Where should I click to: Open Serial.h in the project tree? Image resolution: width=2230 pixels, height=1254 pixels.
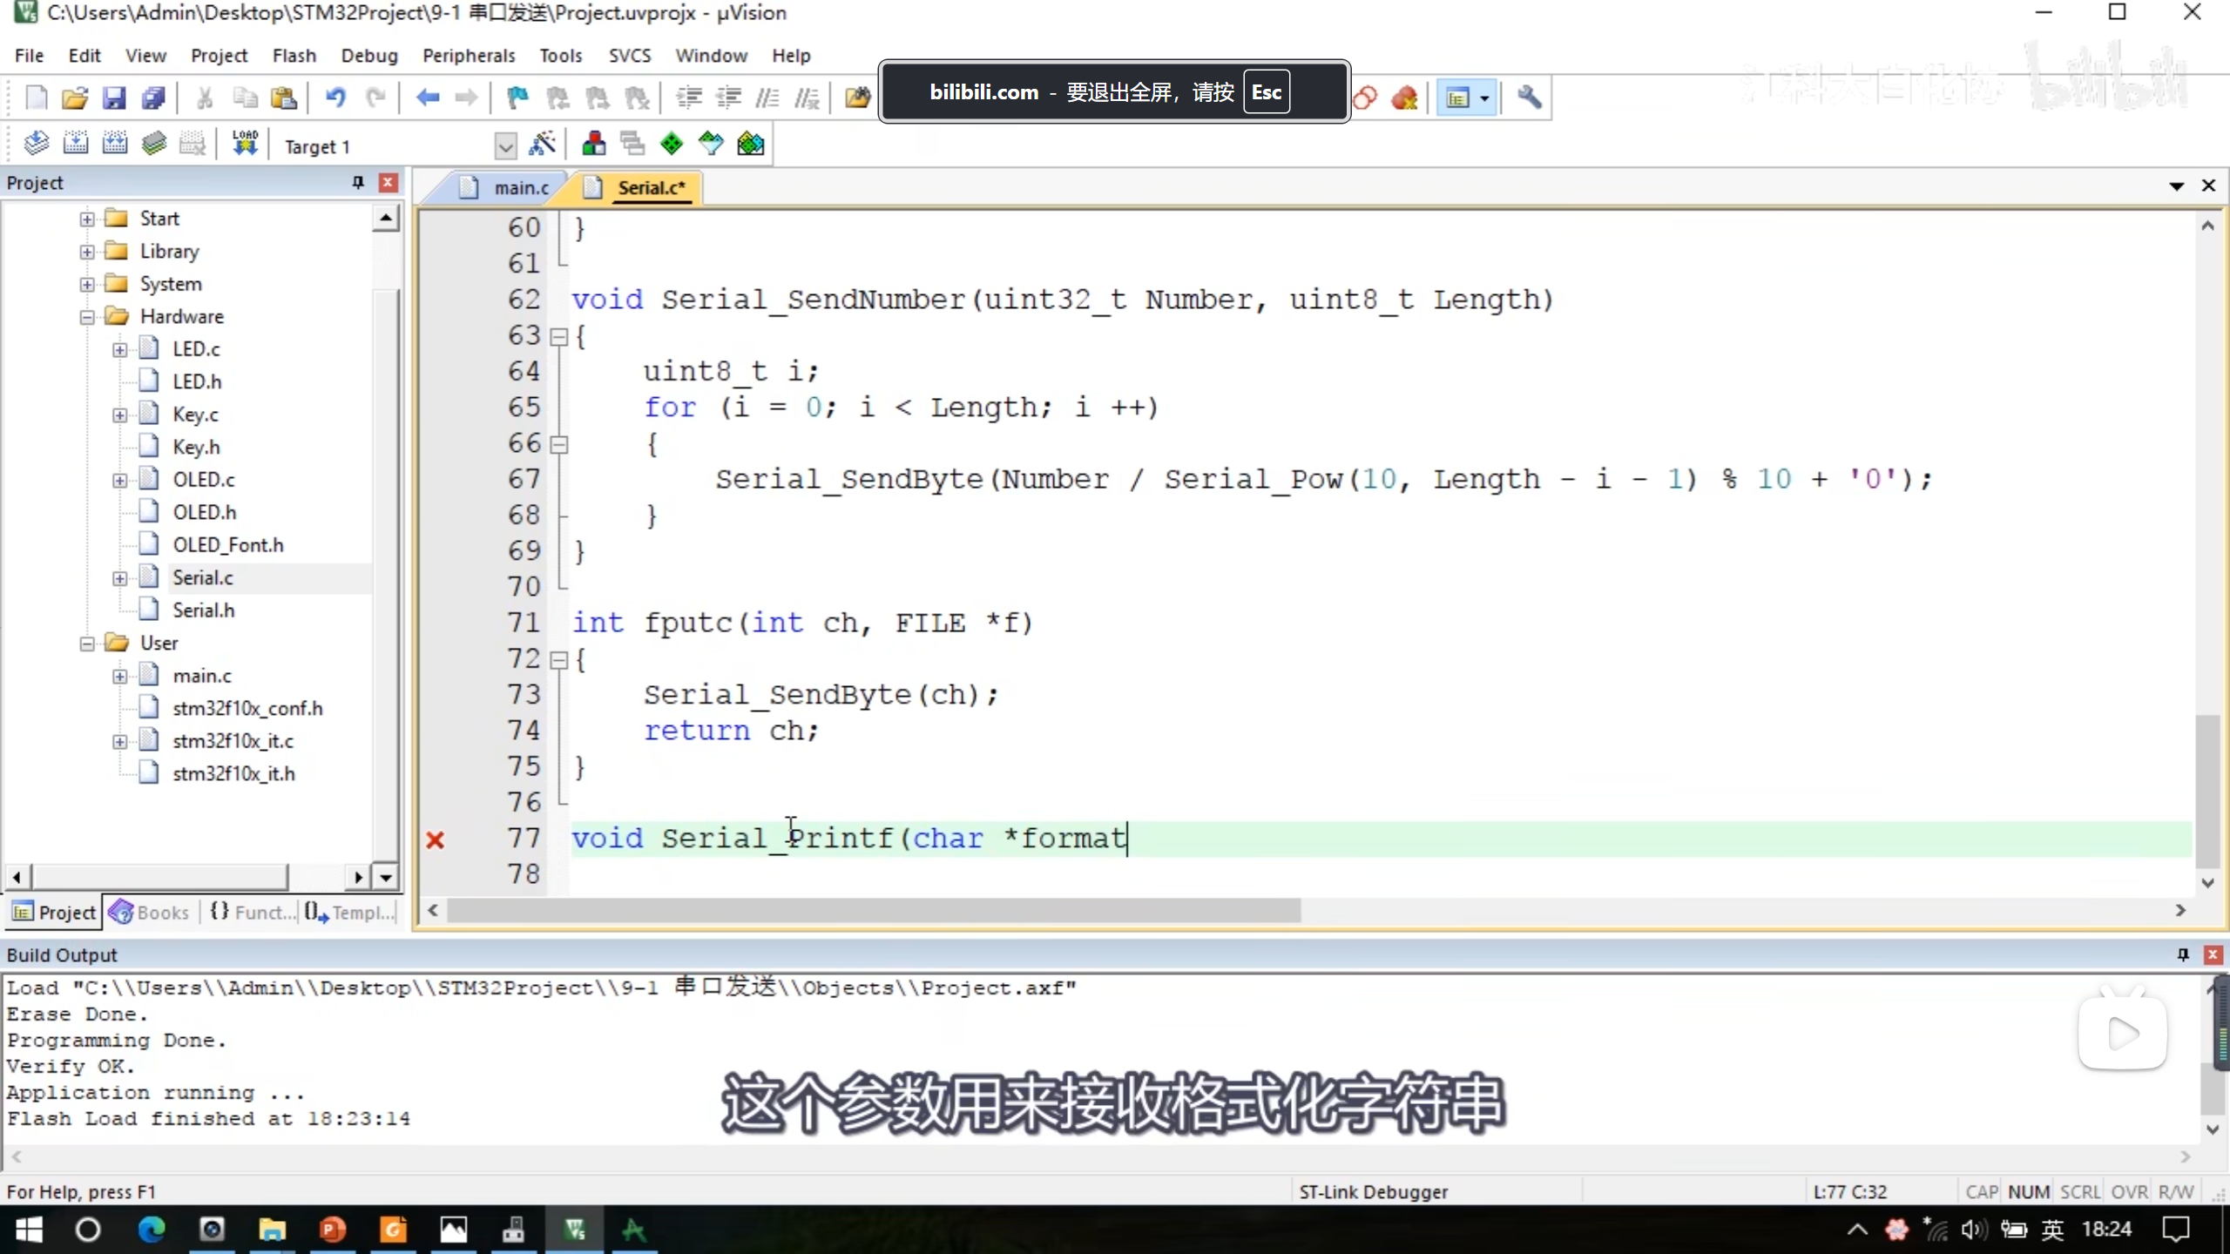pos(203,610)
